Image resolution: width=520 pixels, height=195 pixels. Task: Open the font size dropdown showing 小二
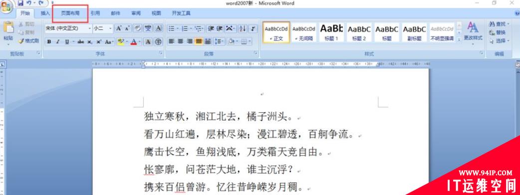(103, 28)
